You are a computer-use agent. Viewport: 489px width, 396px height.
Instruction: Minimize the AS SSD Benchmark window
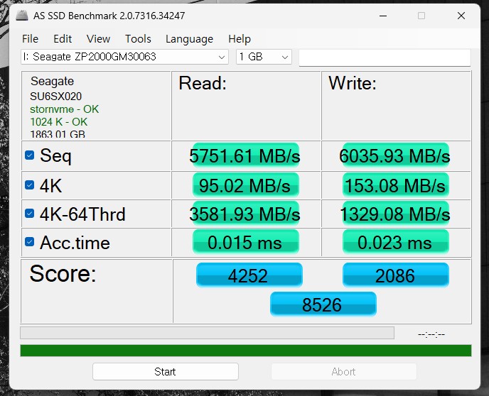[383, 16]
